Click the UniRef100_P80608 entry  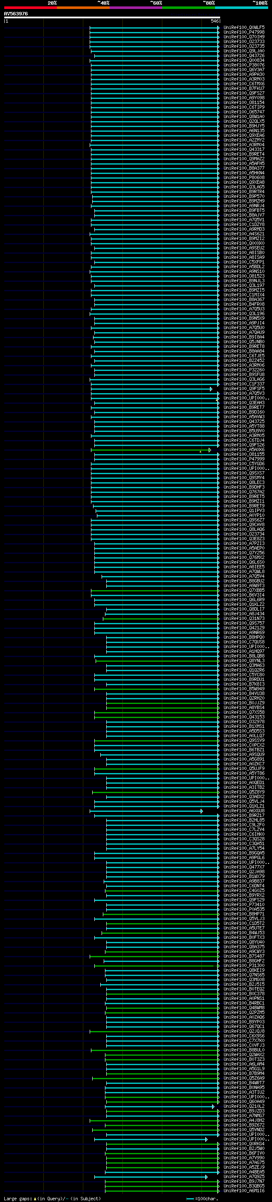(244, 177)
